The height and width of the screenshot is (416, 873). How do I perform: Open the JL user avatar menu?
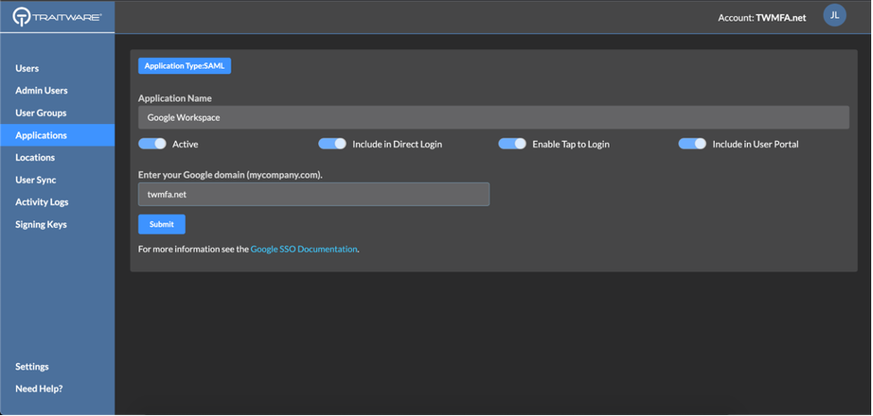pos(835,15)
